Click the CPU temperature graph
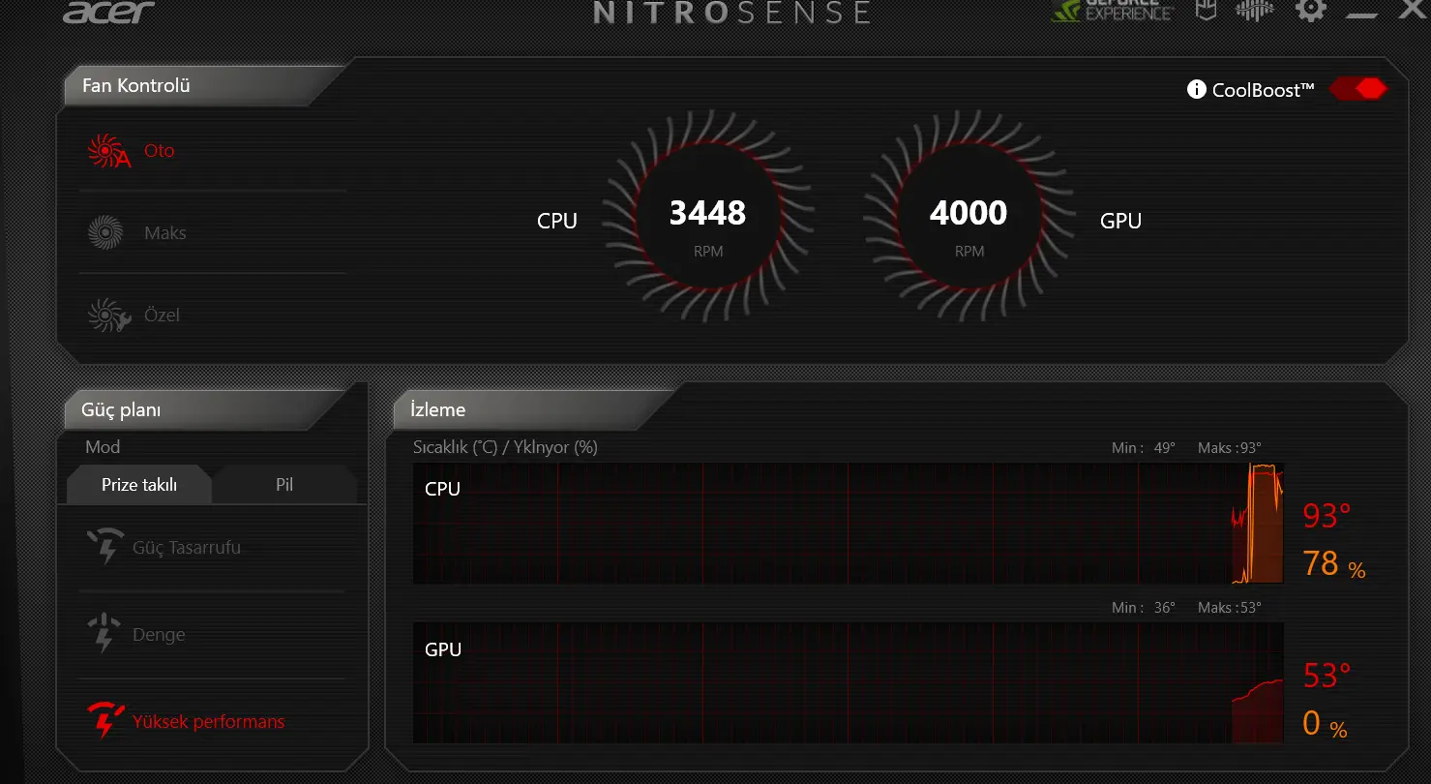This screenshot has width=1431, height=784. [849, 523]
